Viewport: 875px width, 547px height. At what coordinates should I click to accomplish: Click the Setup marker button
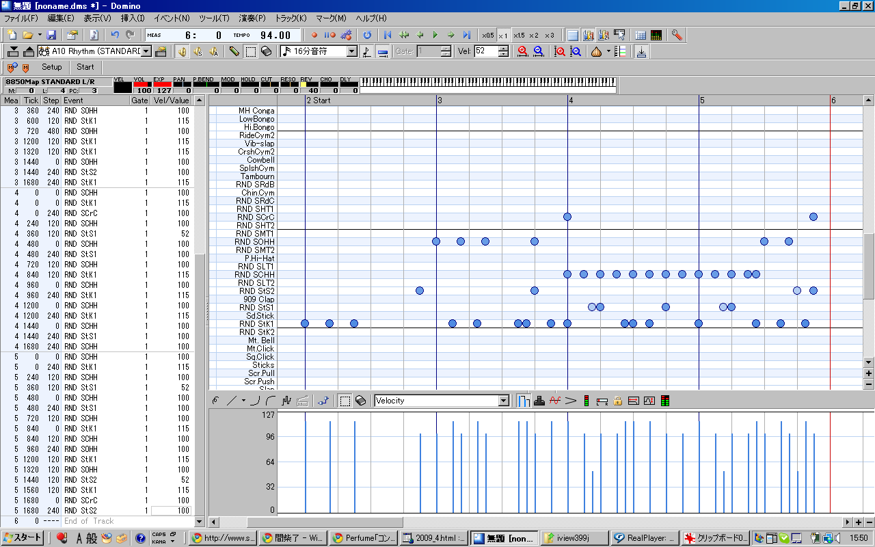click(x=52, y=67)
